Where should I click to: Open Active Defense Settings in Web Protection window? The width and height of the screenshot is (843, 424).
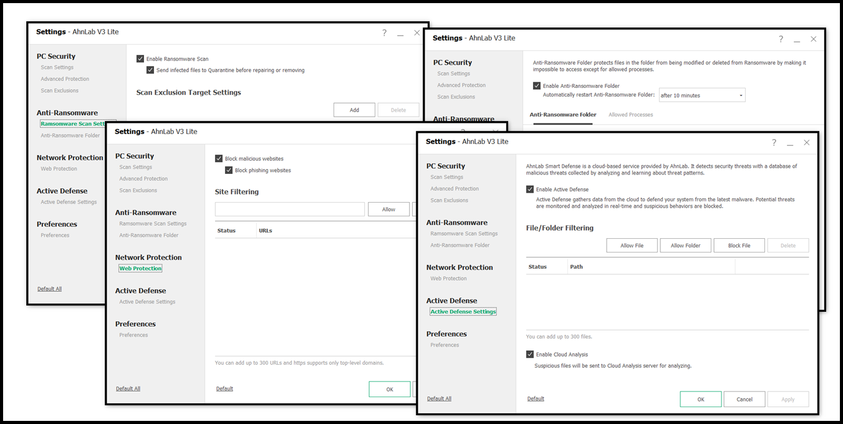point(147,302)
